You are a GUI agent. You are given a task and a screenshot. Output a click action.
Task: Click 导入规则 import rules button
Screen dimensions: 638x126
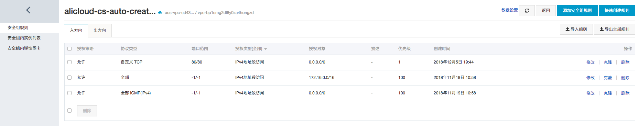pyautogui.click(x=576, y=29)
